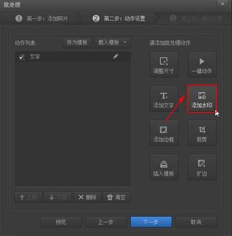Add the 添加文字 text action
Viewport: 232px width, 236px height.
coord(164,99)
